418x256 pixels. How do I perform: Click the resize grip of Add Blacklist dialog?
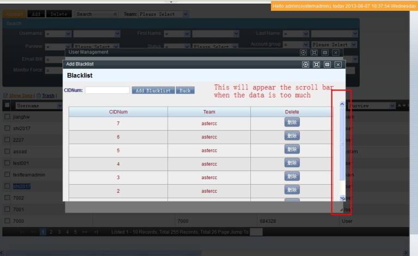[x=342, y=209]
